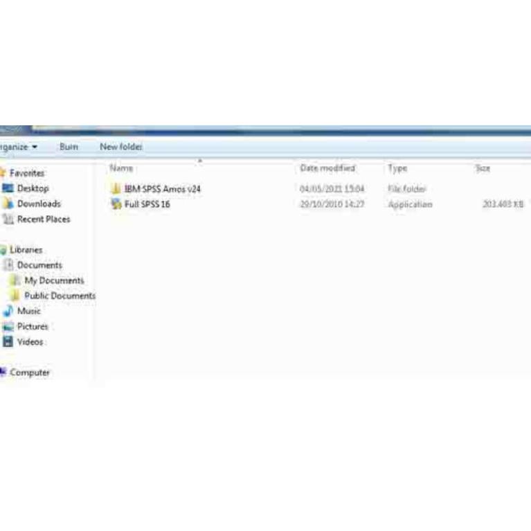Click the IBM SPSS Amos v24 file name

tap(163, 188)
